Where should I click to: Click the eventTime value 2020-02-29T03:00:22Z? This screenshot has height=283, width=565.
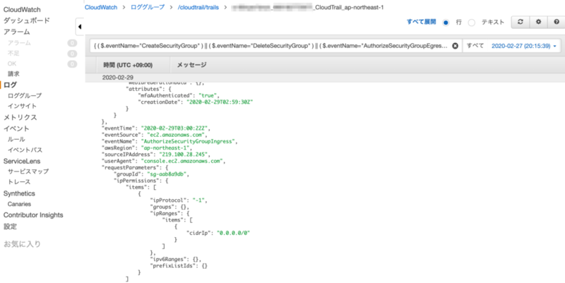click(x=175, y=128)
